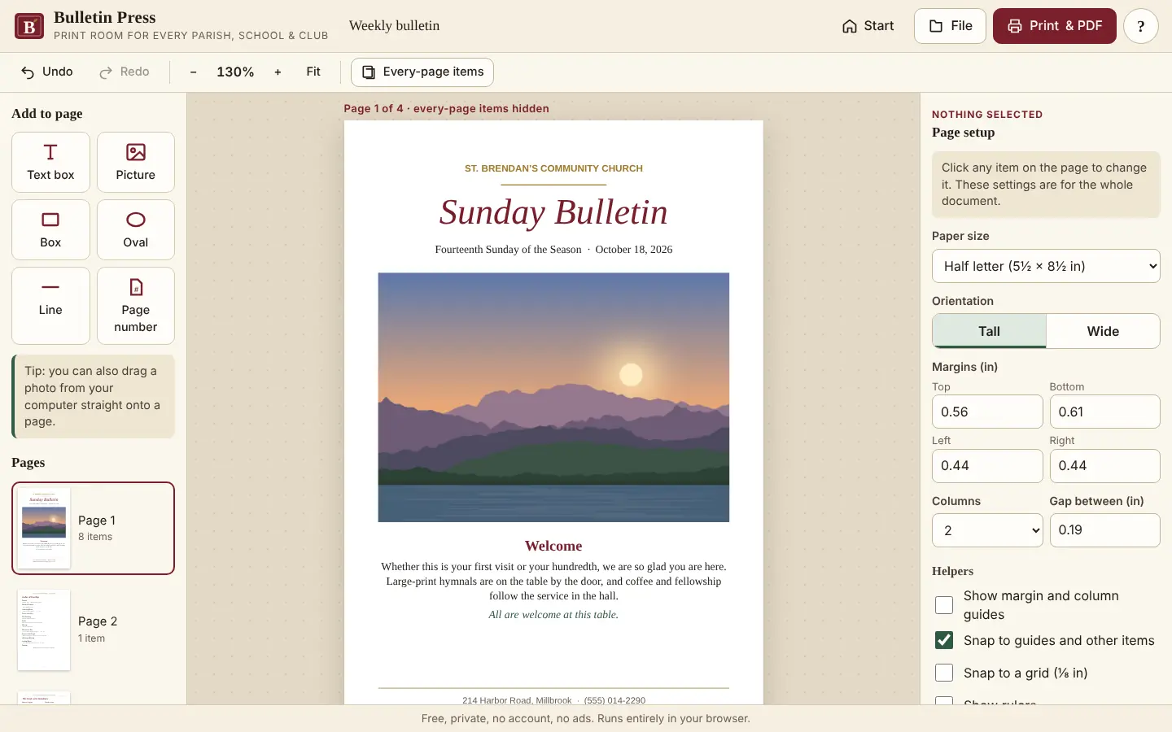This screenshot has height=732, width=1172.
Task: Click the Print & PDF button
Action: (1054, 26)
